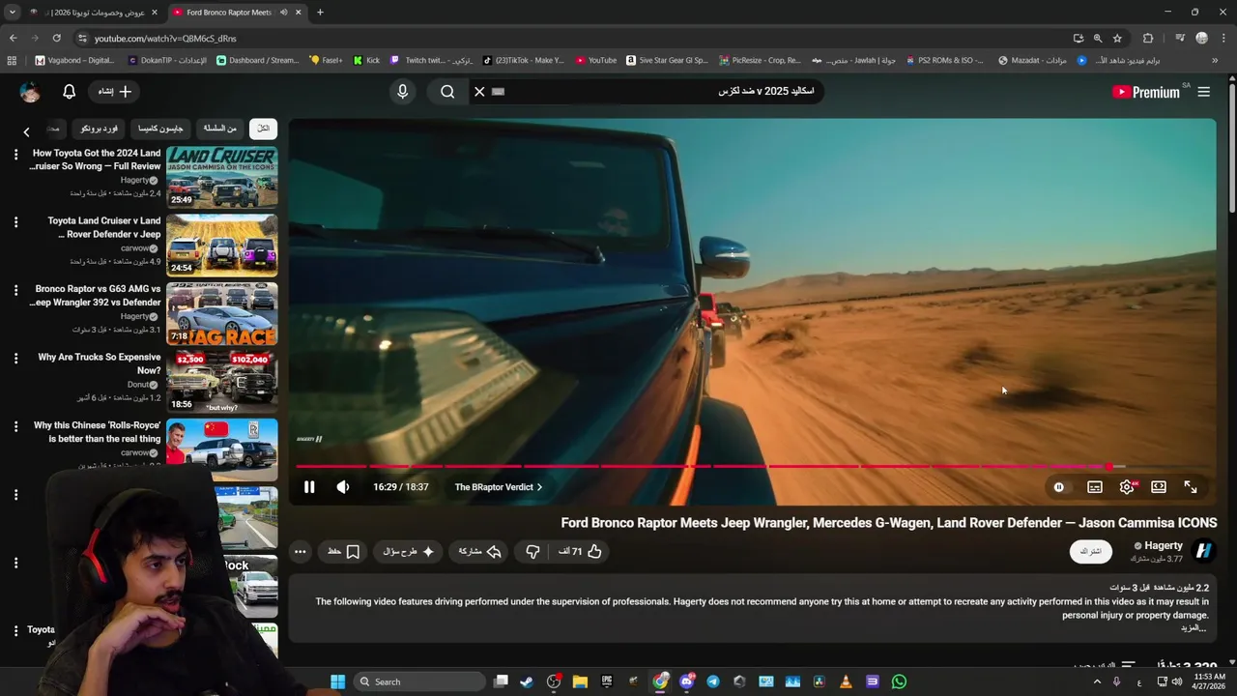This screenshot has height=696, width=1237.
Task: Subscribe to the Hagerty channel
Action: click(1090, 551)
